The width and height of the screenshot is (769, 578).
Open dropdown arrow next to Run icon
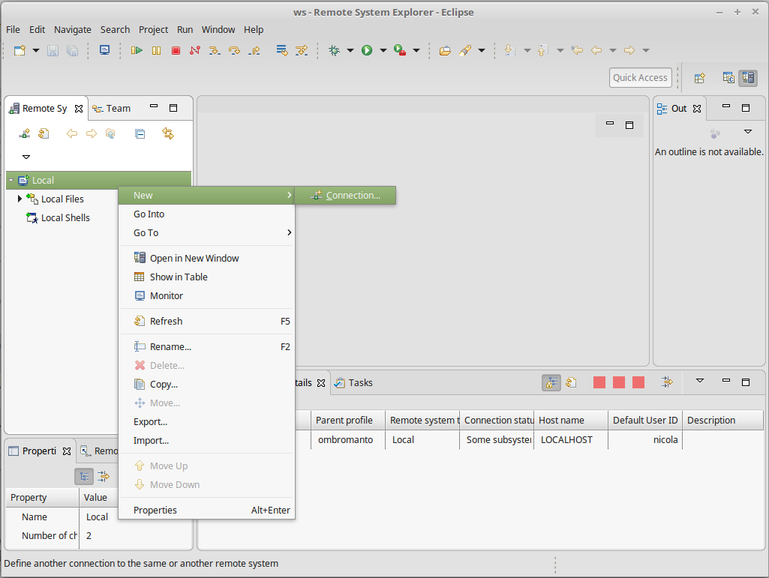tap(383, 50)
